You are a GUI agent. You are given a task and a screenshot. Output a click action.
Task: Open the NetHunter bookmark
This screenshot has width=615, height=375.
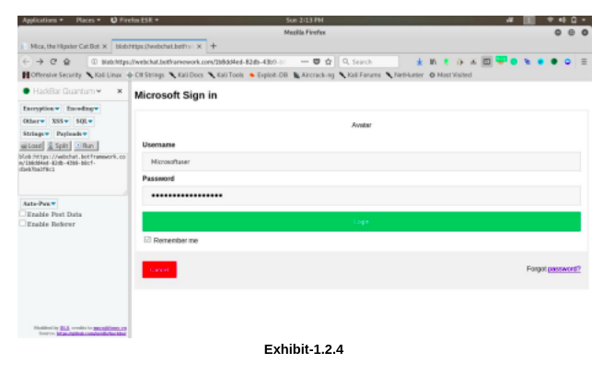[405, 74]
